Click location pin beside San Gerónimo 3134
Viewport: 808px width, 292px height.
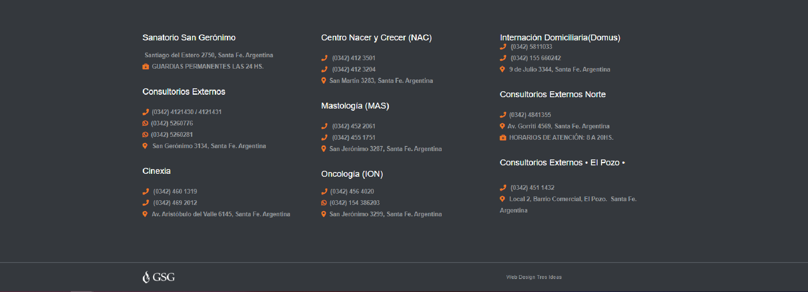[145, 146]
